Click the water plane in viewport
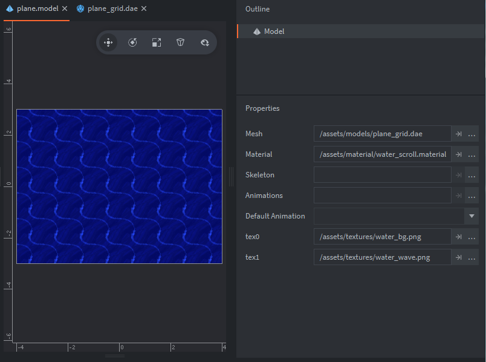Viewport: 486px width, 362px height. click(x=119, y=186)
